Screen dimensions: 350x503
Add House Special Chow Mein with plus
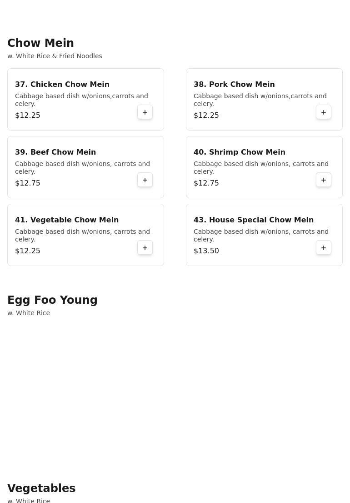323,248
